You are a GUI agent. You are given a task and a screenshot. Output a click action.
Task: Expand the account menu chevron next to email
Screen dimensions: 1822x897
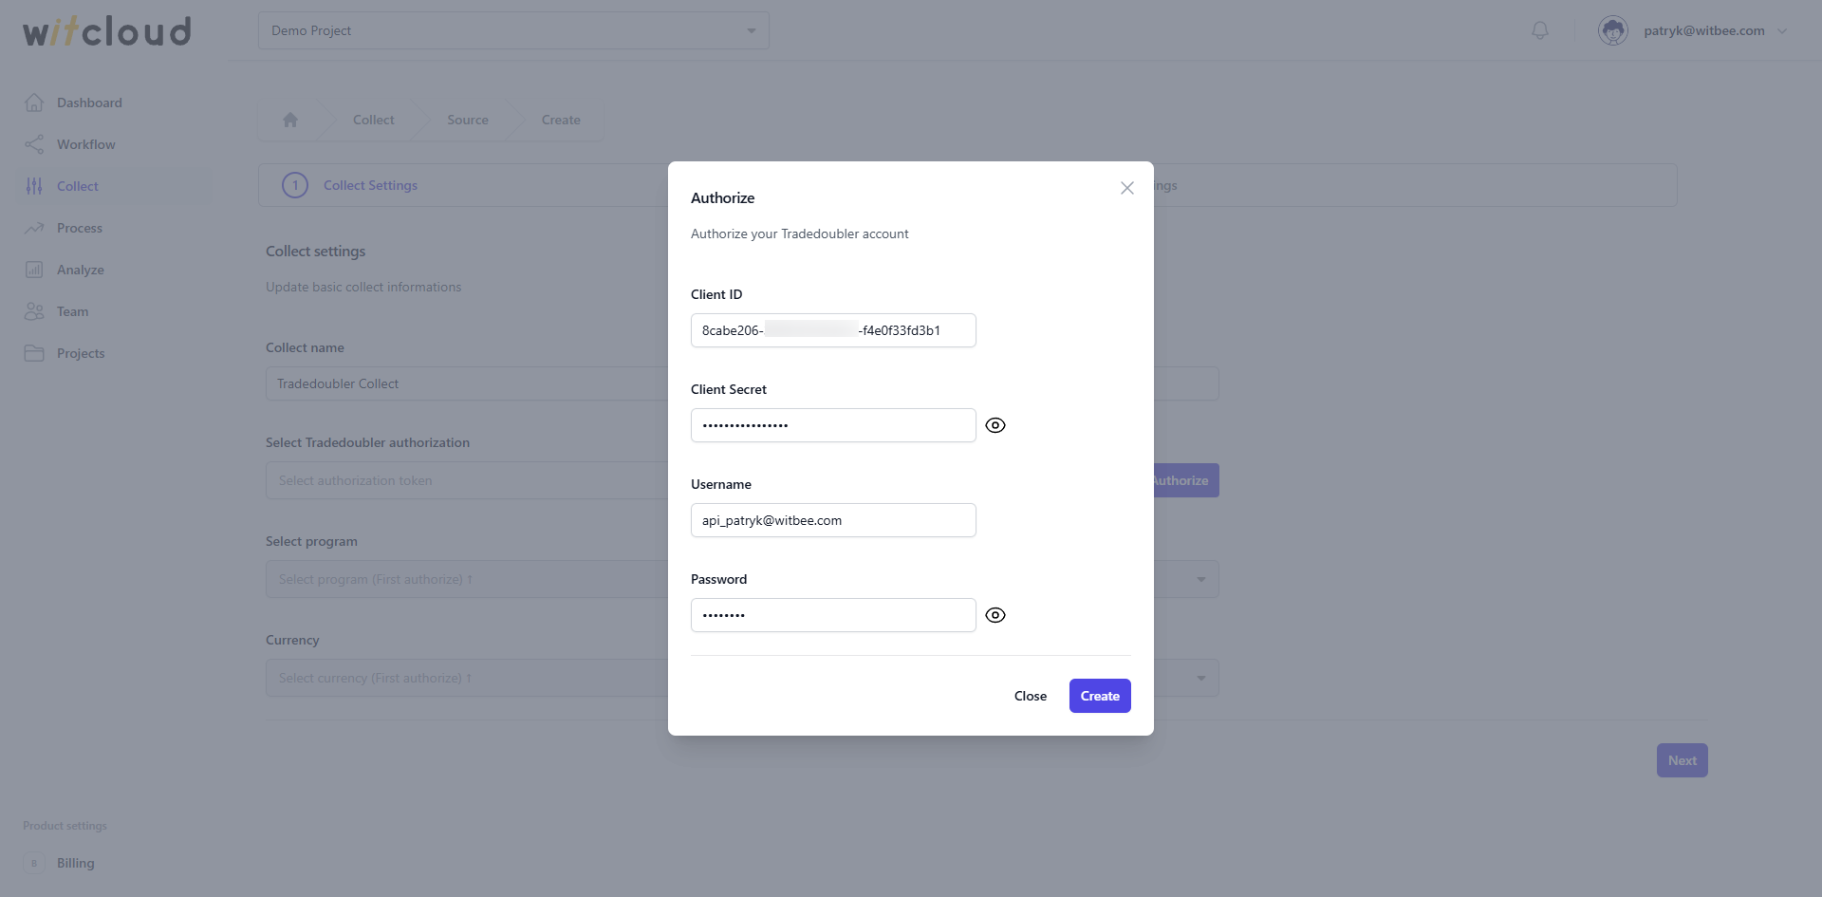click(1782, 30)
